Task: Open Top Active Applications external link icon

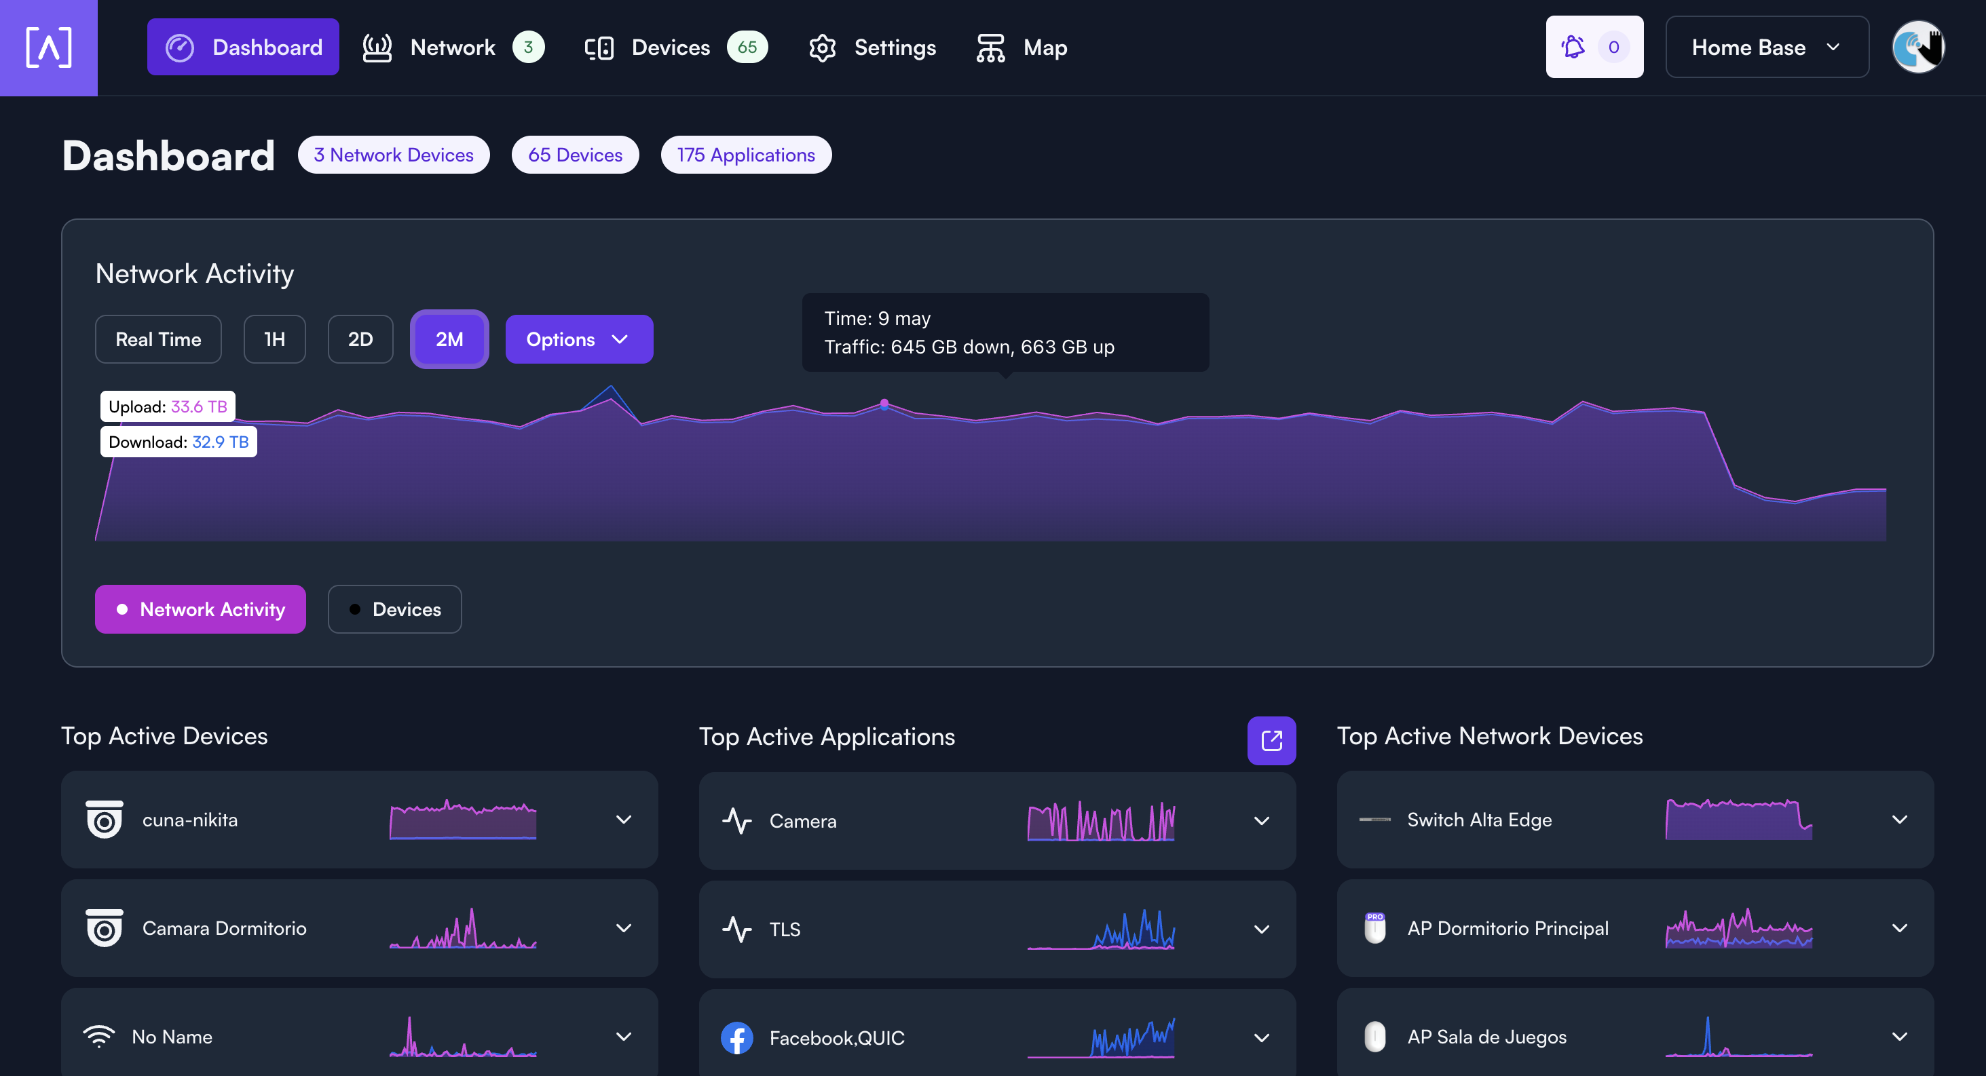Action: coord(1271,741)
